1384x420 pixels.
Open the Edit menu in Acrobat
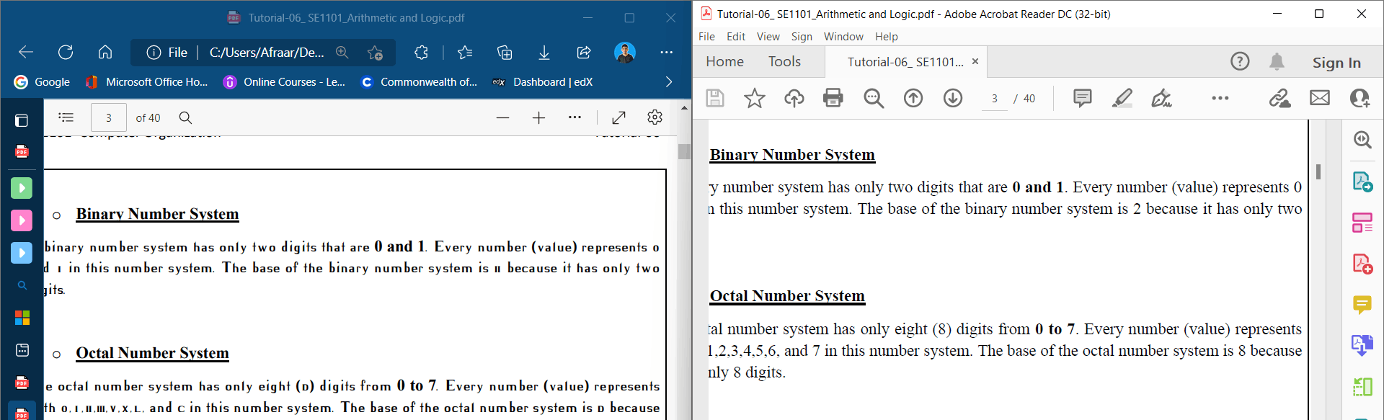(736, 37)
